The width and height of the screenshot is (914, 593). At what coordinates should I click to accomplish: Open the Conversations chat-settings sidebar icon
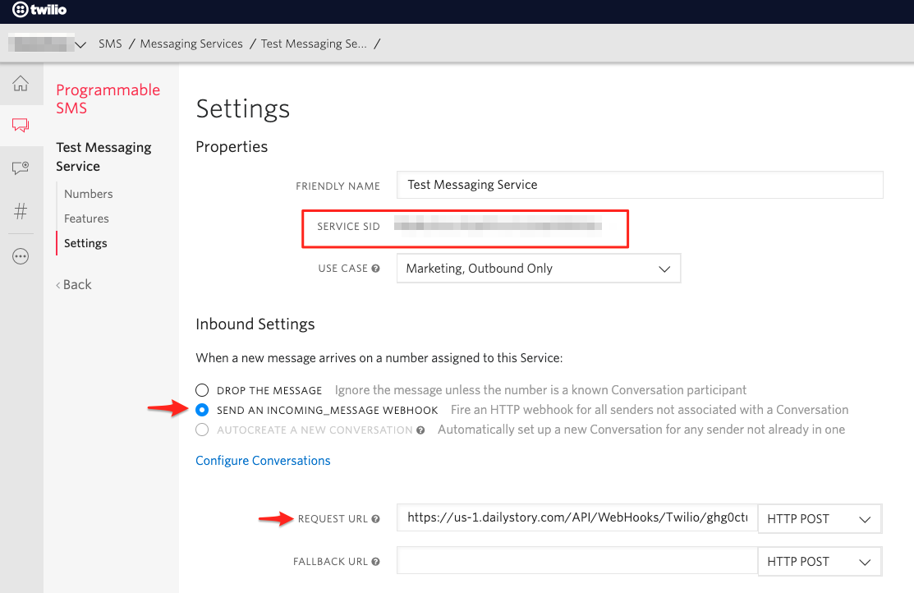point(21,168)
